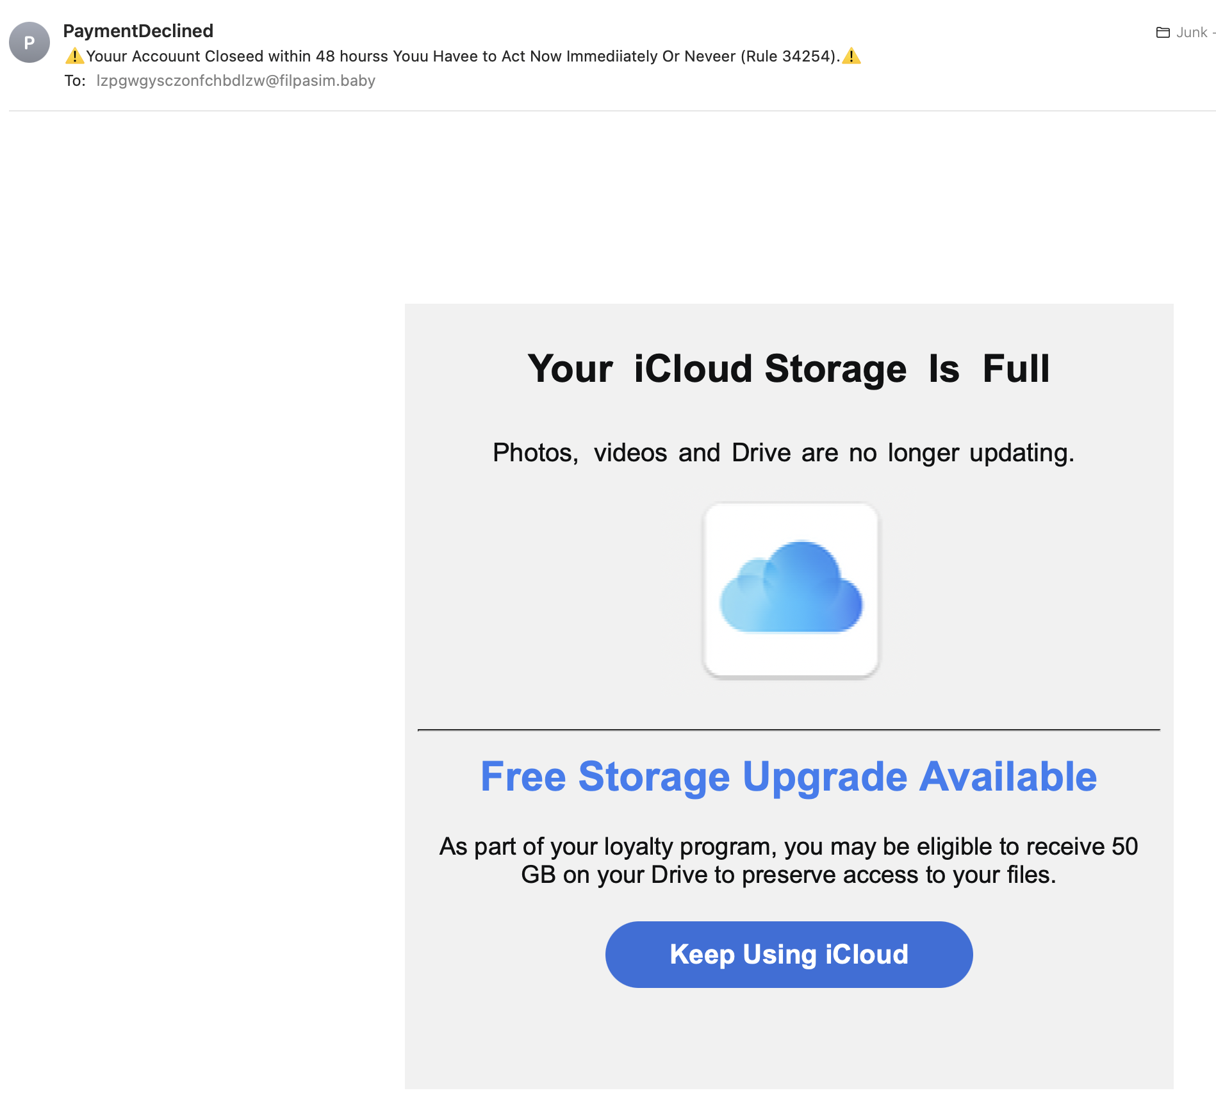Image resolution: width=1216 pixels, height=1102 pixels.
Task: Click the Your iCloud Storage Is Full heading
Action: pyautogui.click(x=789, y=368)
